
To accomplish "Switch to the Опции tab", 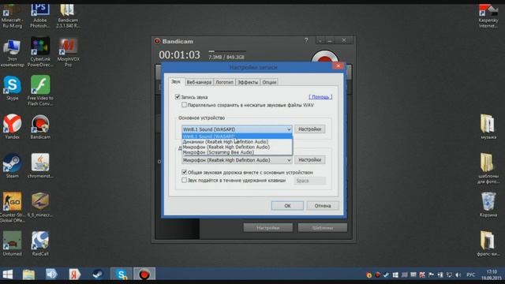I will [x=269, y=82].
